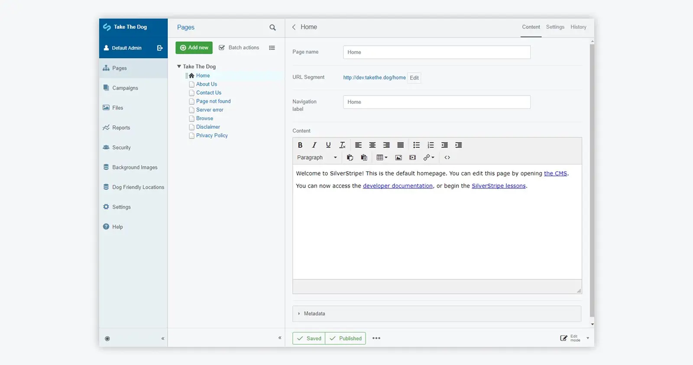Open sidebar Settings menu item
Screen dimensions: 693x365
pyautogui.click(x=133, y=207)
